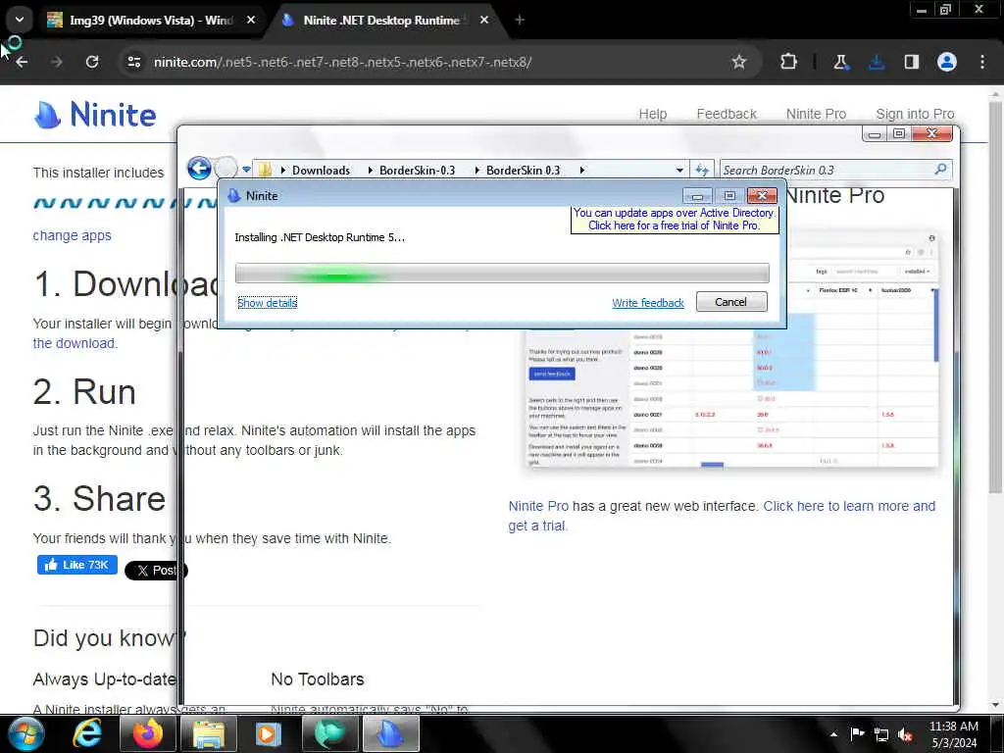Click the Ninite logo on webpage
1004x753 pixels.
click(x=95, y=116)
